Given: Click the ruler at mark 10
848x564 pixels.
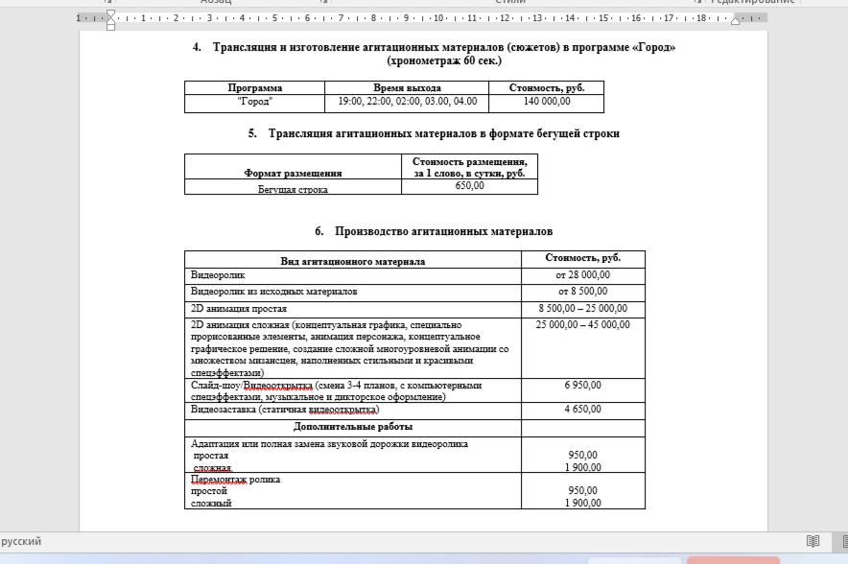Looking at the screenshot, I should pos(438,18).
